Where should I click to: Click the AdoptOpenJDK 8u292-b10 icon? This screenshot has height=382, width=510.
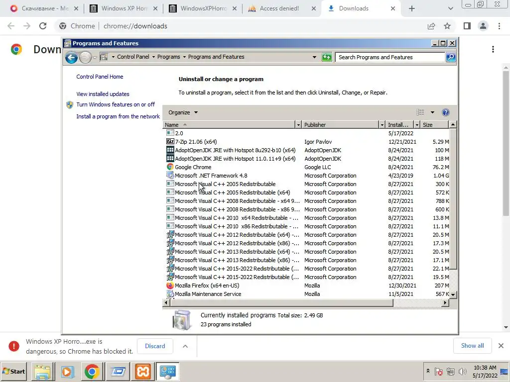(170, 150)
